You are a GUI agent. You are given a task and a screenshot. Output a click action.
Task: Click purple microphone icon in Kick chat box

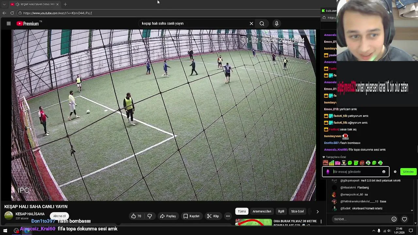pyautogui.click(x=328, y=172)
